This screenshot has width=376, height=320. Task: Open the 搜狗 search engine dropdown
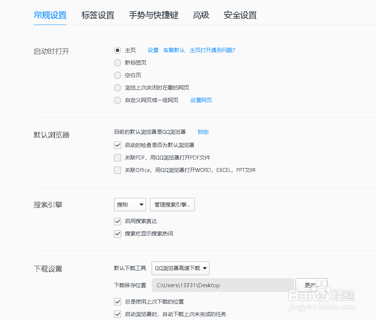130,205
